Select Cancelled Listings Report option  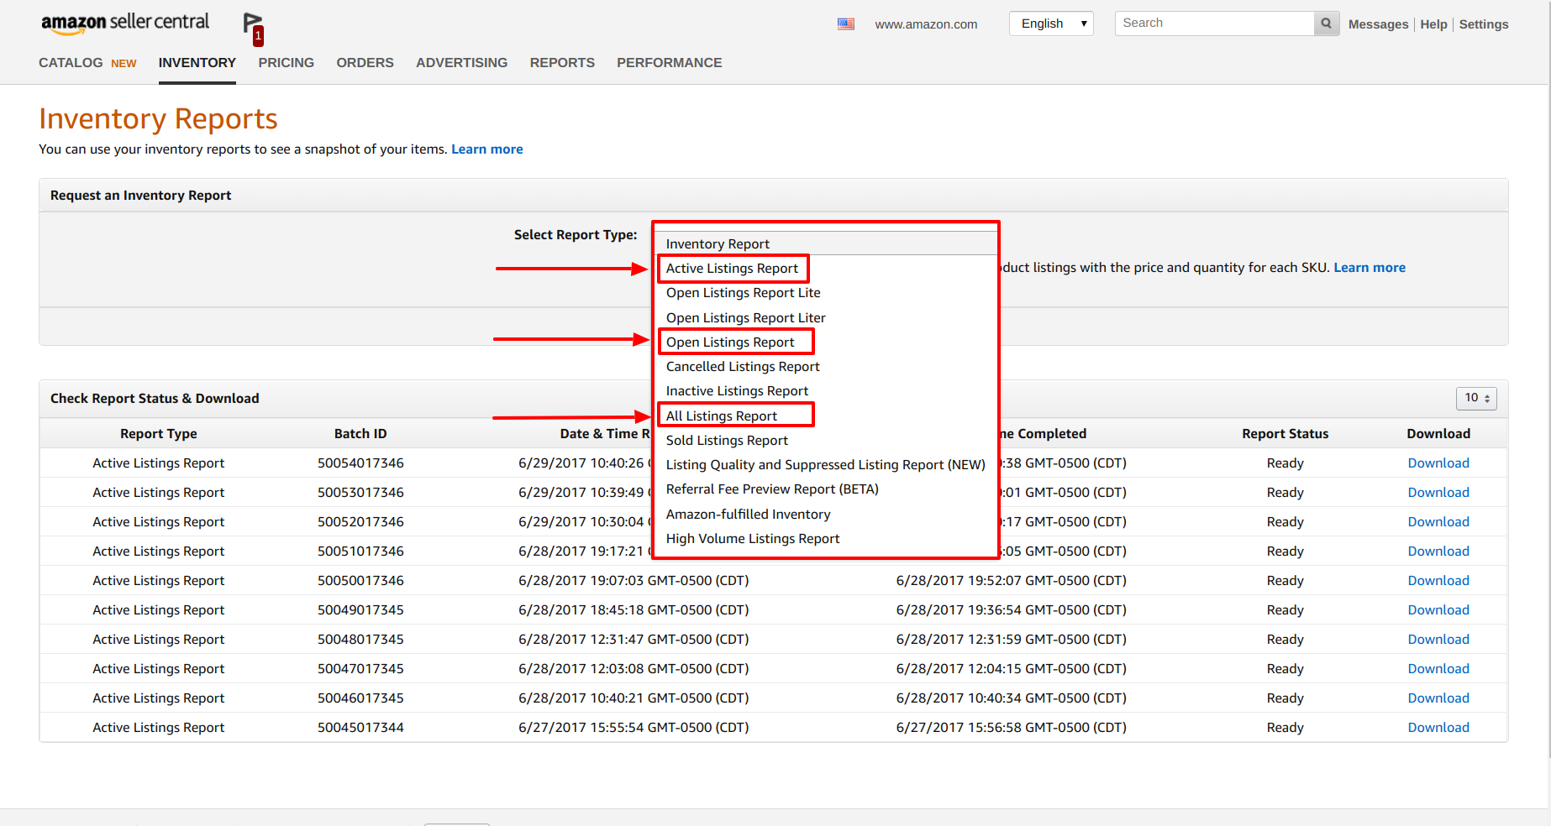(825, 367)
